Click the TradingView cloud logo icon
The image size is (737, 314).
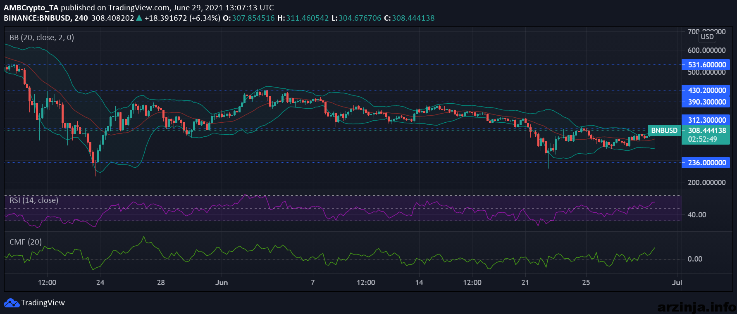click(12, 303)
